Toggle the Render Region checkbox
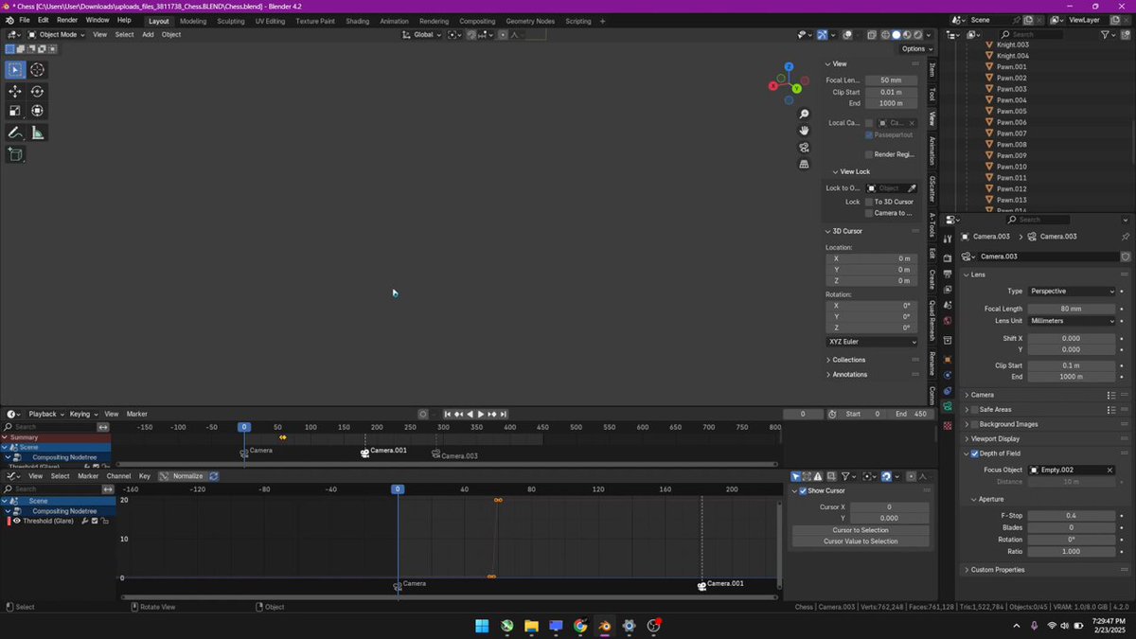1136x639 pixels. (x=869, y=154)
